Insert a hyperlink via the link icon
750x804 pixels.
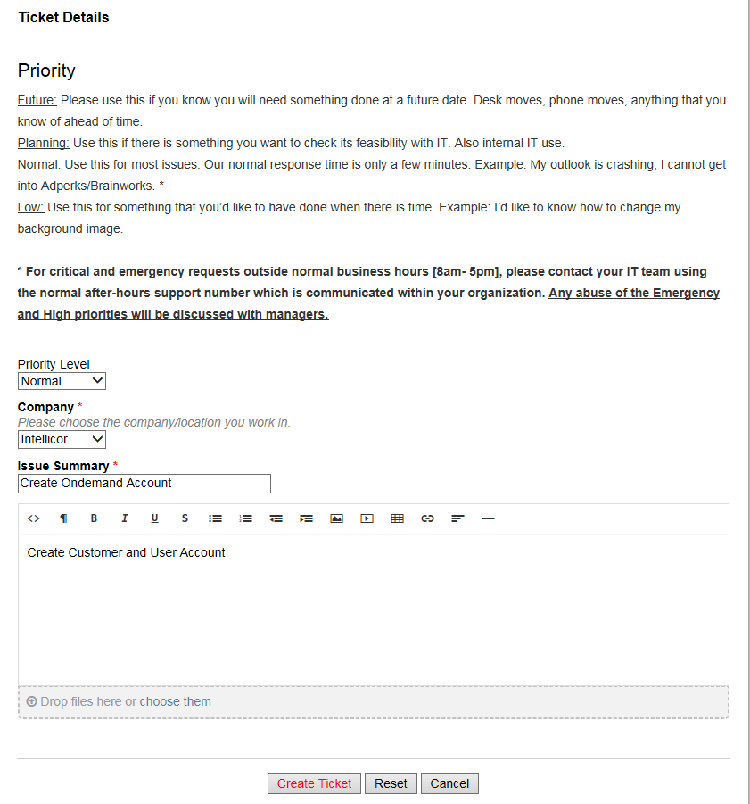[x=427, y=518]
